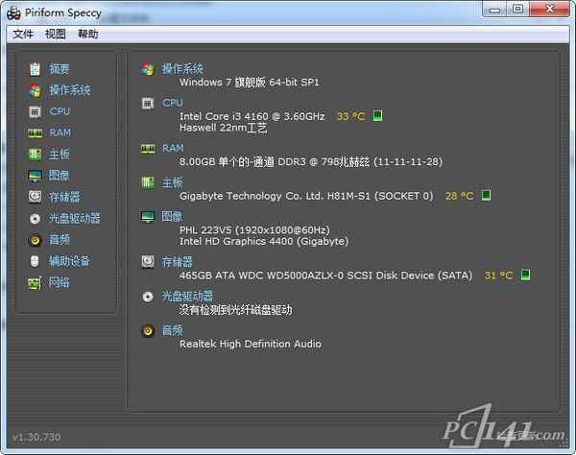Image resolution: width=576 pixels, height=455 pixels.
Task: Open 存储器 heading link in summary
Action: 178,262
